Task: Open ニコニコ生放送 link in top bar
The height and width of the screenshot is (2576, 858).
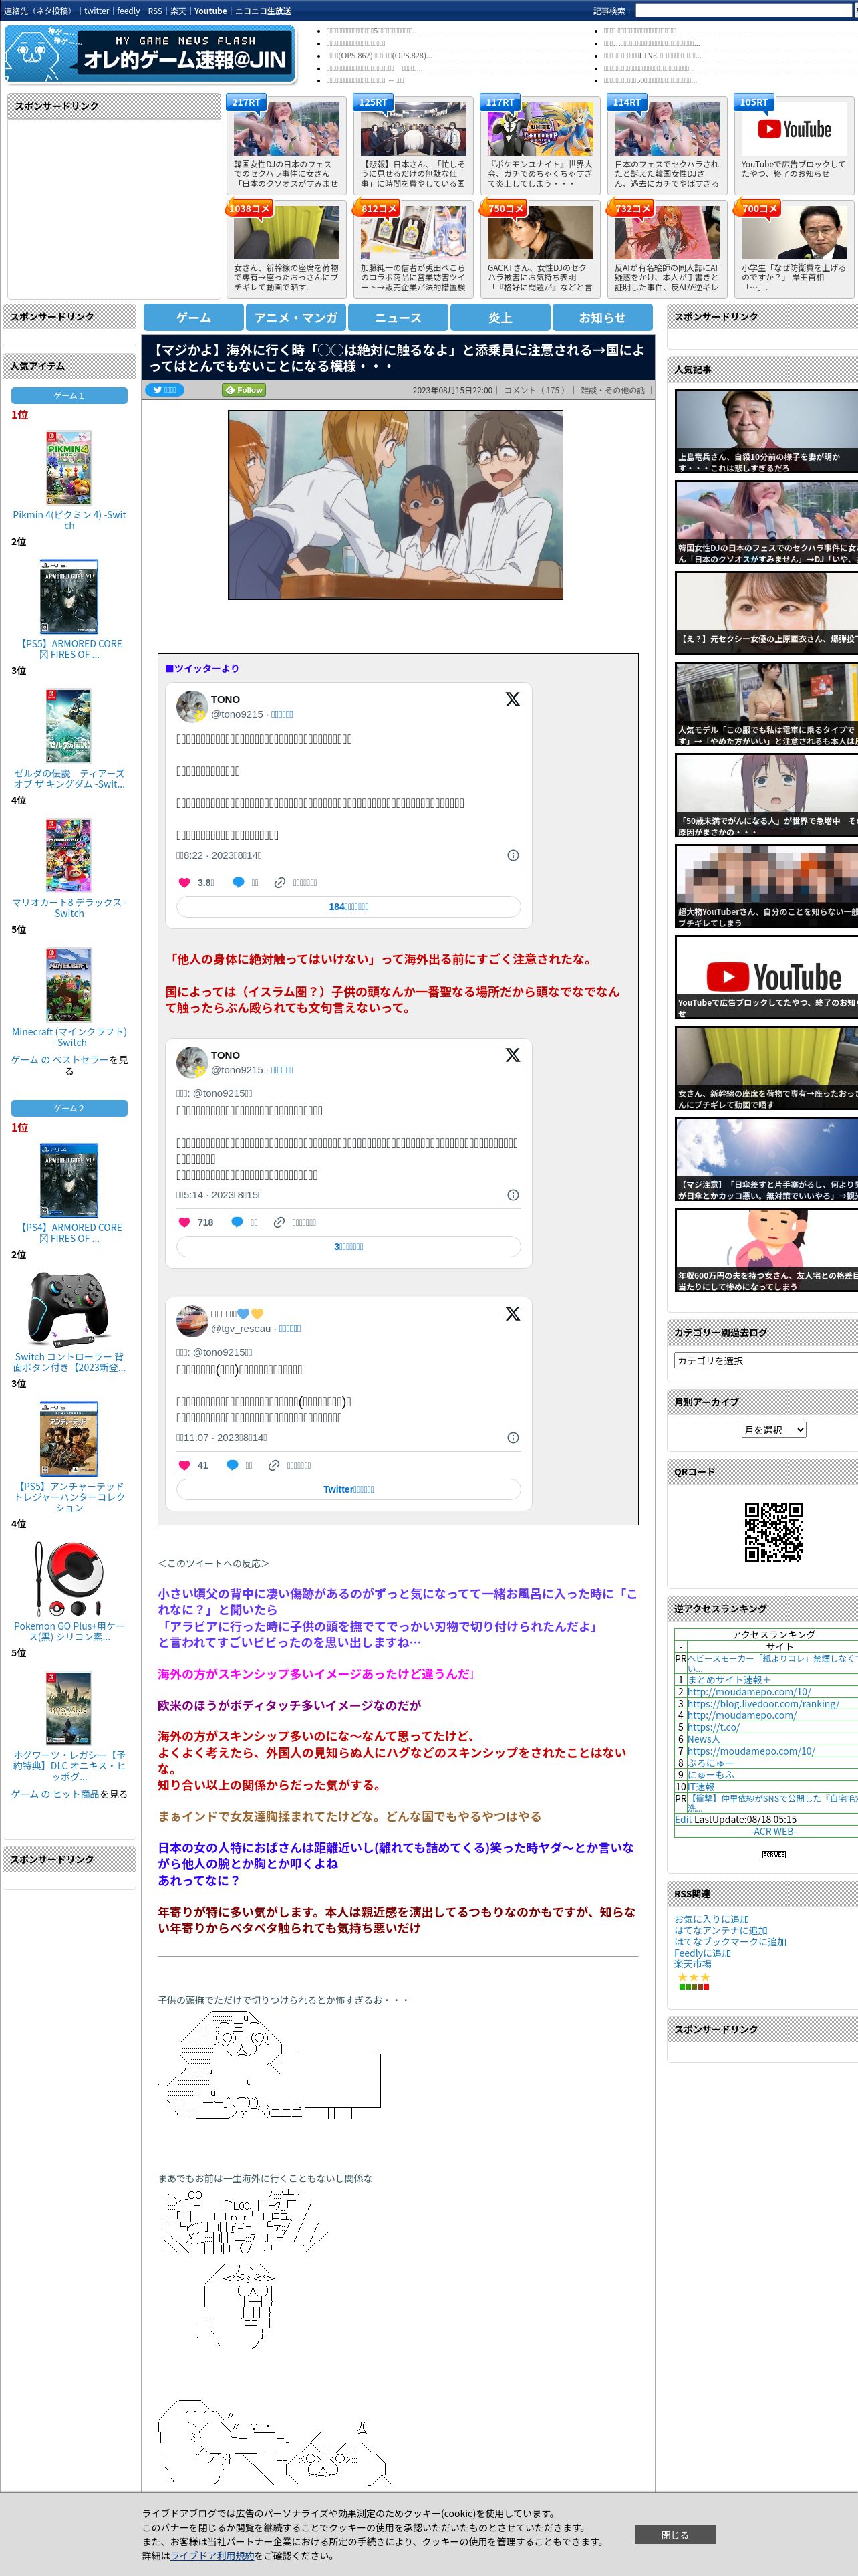Action: pos(263,11)
